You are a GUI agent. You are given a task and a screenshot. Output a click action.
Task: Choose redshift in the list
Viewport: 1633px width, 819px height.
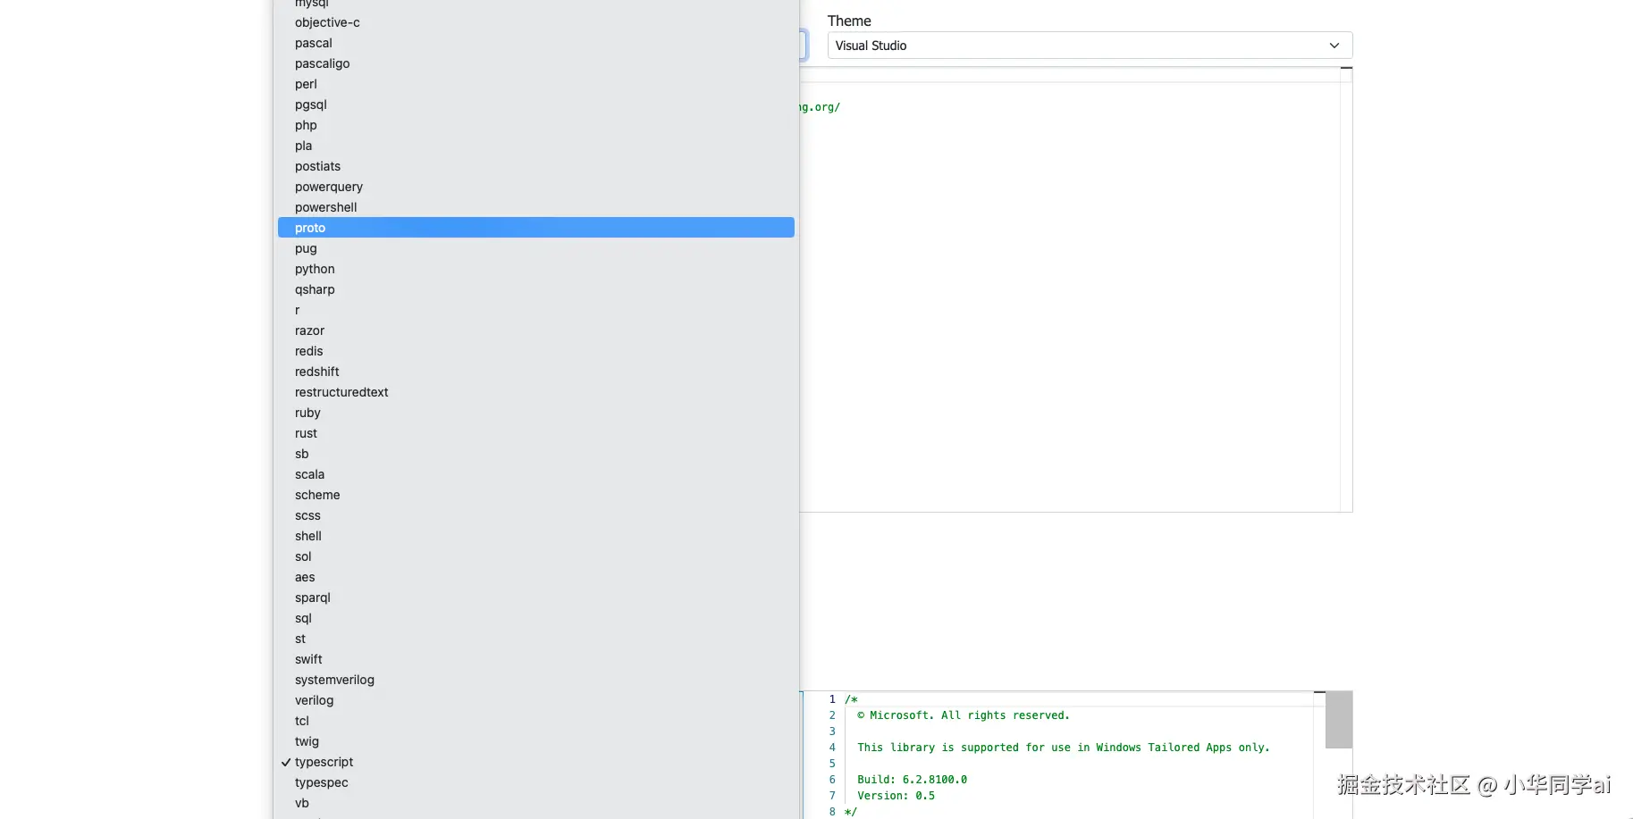click(536, 372)
